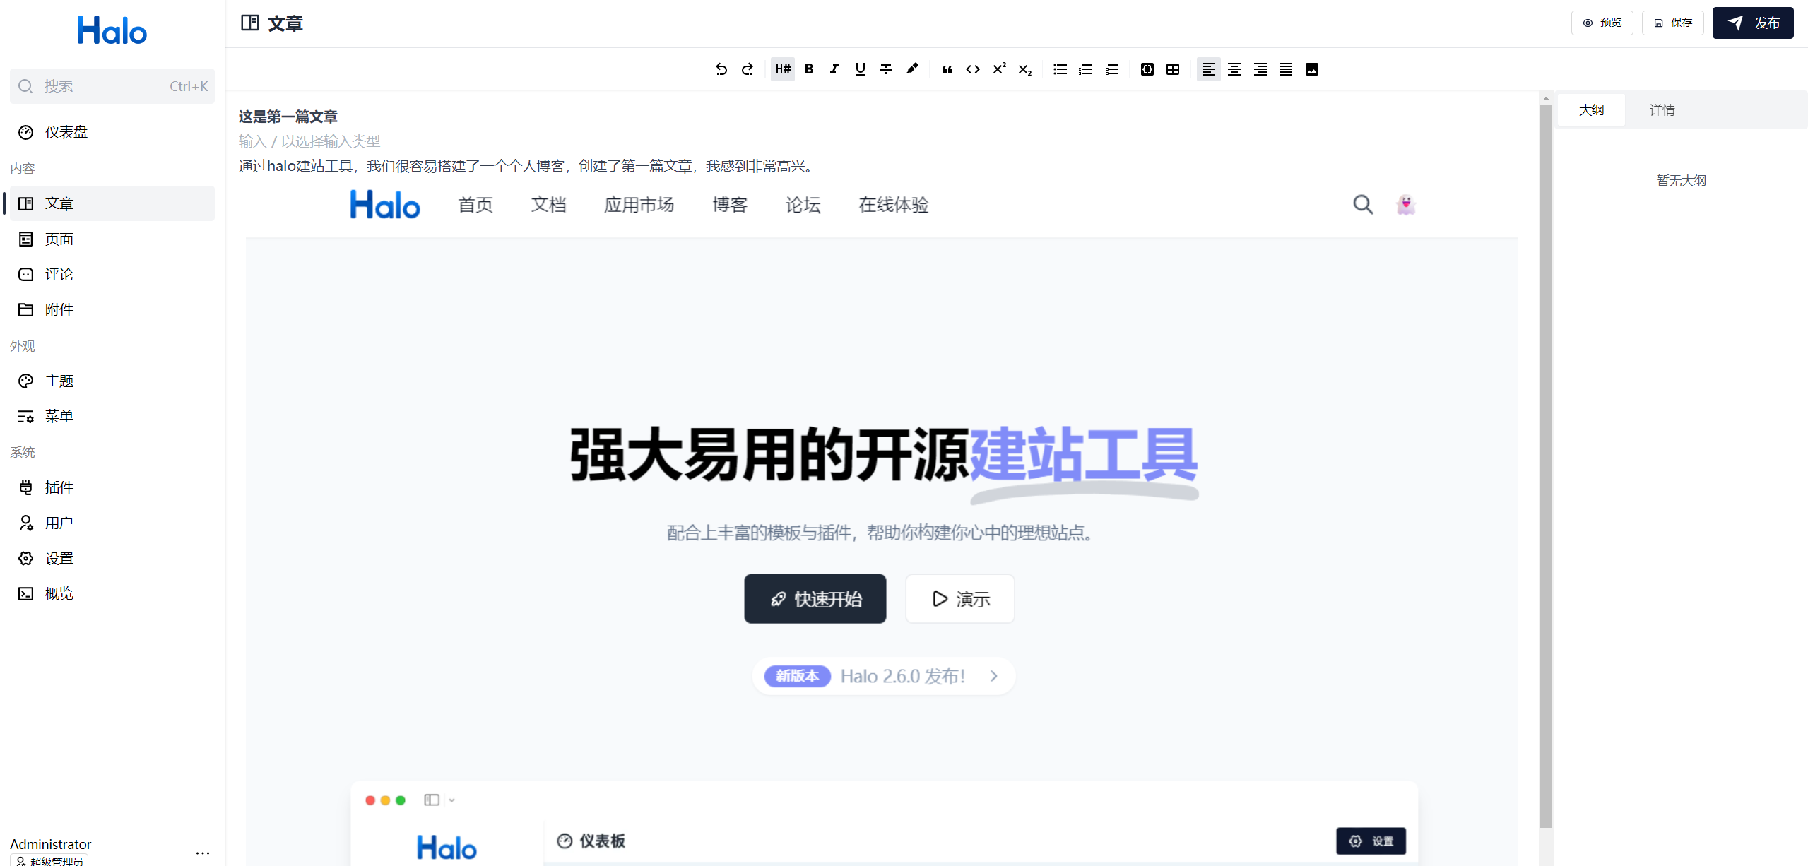1808x866 pixels.
Task: Click the article title text
Action: (x=288, y=117)
